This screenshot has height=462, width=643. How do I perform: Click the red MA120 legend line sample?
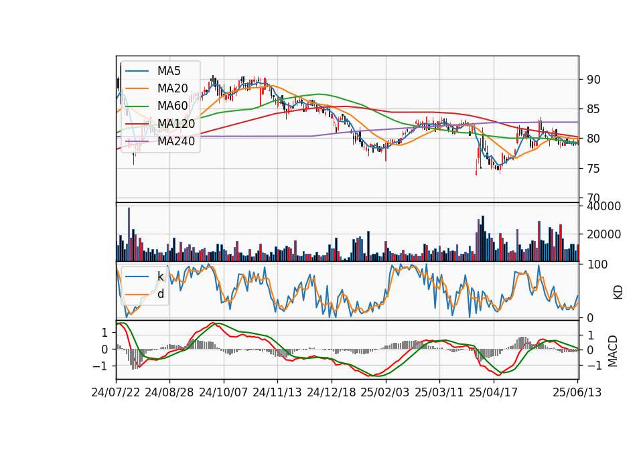click(x=137, y=124)
